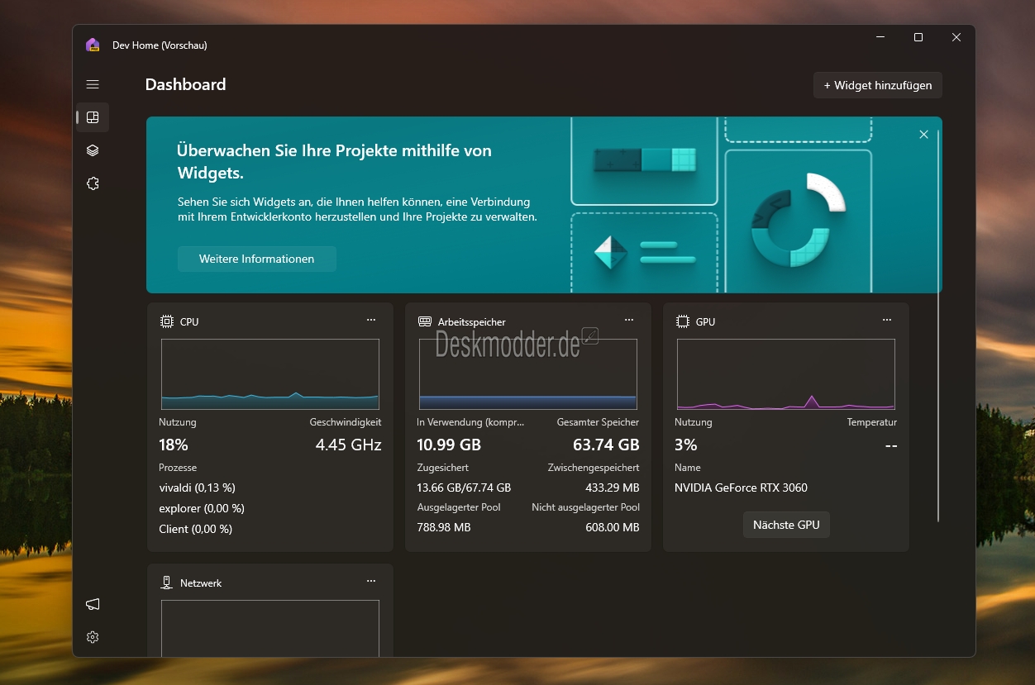Viewport: 1035px width, 685px height.
Task: Click the Weitere Informationen button
Action: point(256,259)
